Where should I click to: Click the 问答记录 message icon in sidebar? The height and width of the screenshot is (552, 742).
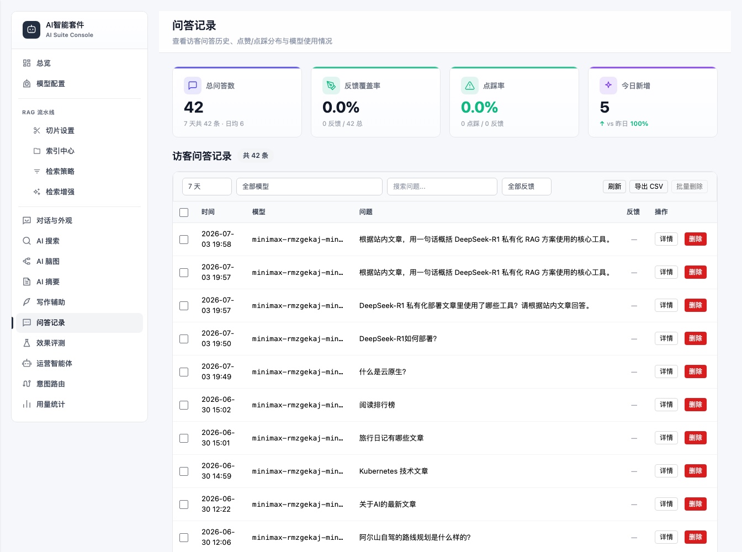[x=26, y=322]
